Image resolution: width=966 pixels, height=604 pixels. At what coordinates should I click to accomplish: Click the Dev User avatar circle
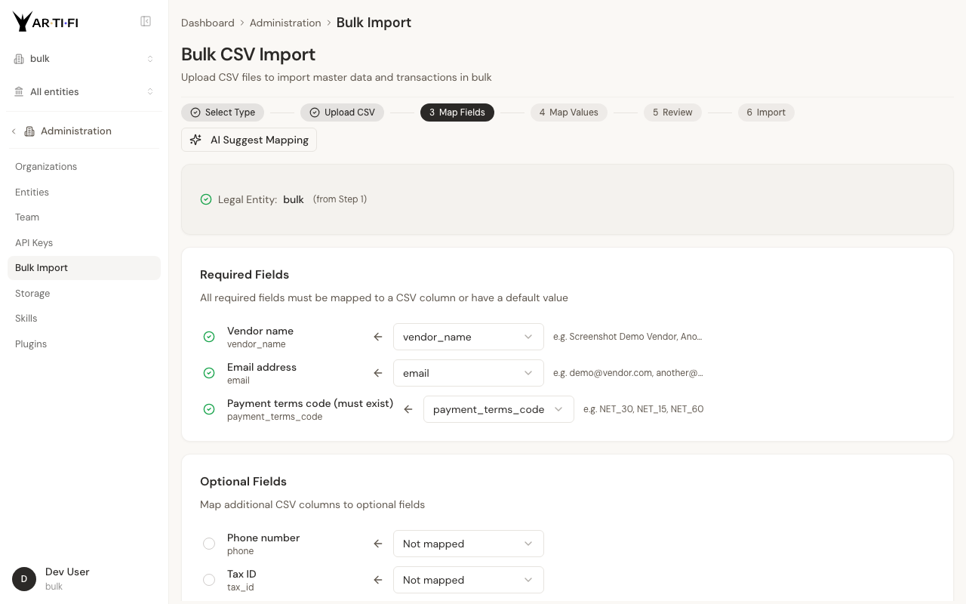(x=24, y=579)
